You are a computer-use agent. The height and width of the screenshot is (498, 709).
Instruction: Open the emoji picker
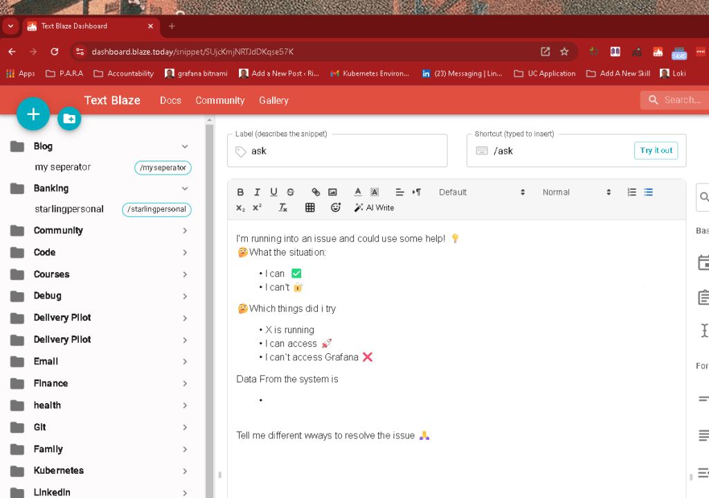(x=336, y=208)
